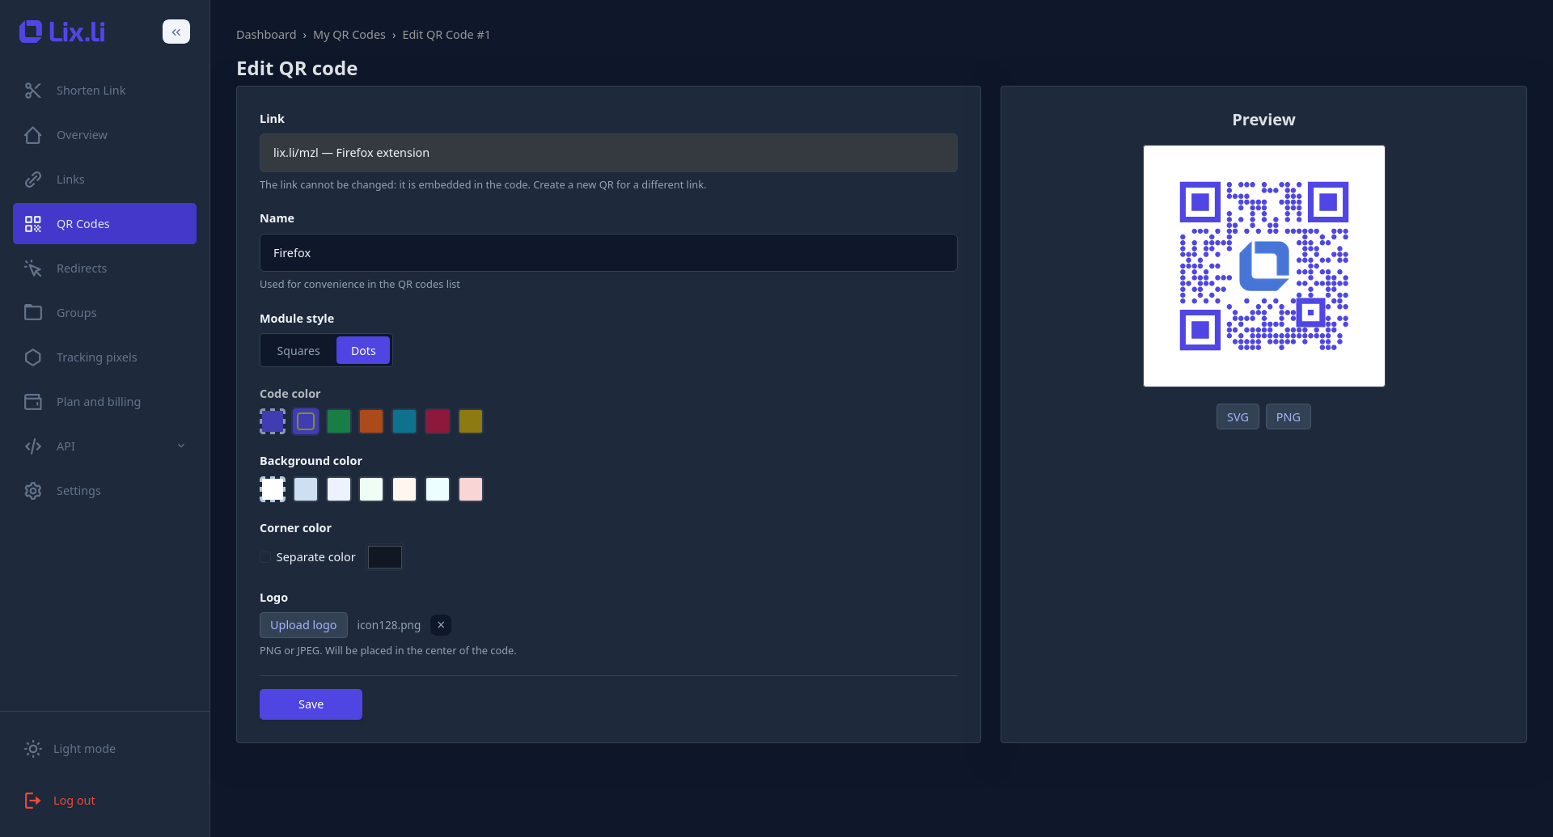This screenshot has height=837, width=1553.
Task: Click the cursor icon for Redirects
Action: [x=33, y=268]
